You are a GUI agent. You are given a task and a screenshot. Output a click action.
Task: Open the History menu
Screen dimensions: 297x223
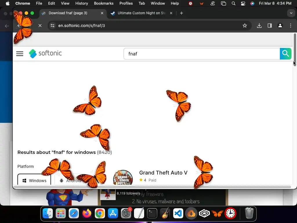tap(82, 3)
